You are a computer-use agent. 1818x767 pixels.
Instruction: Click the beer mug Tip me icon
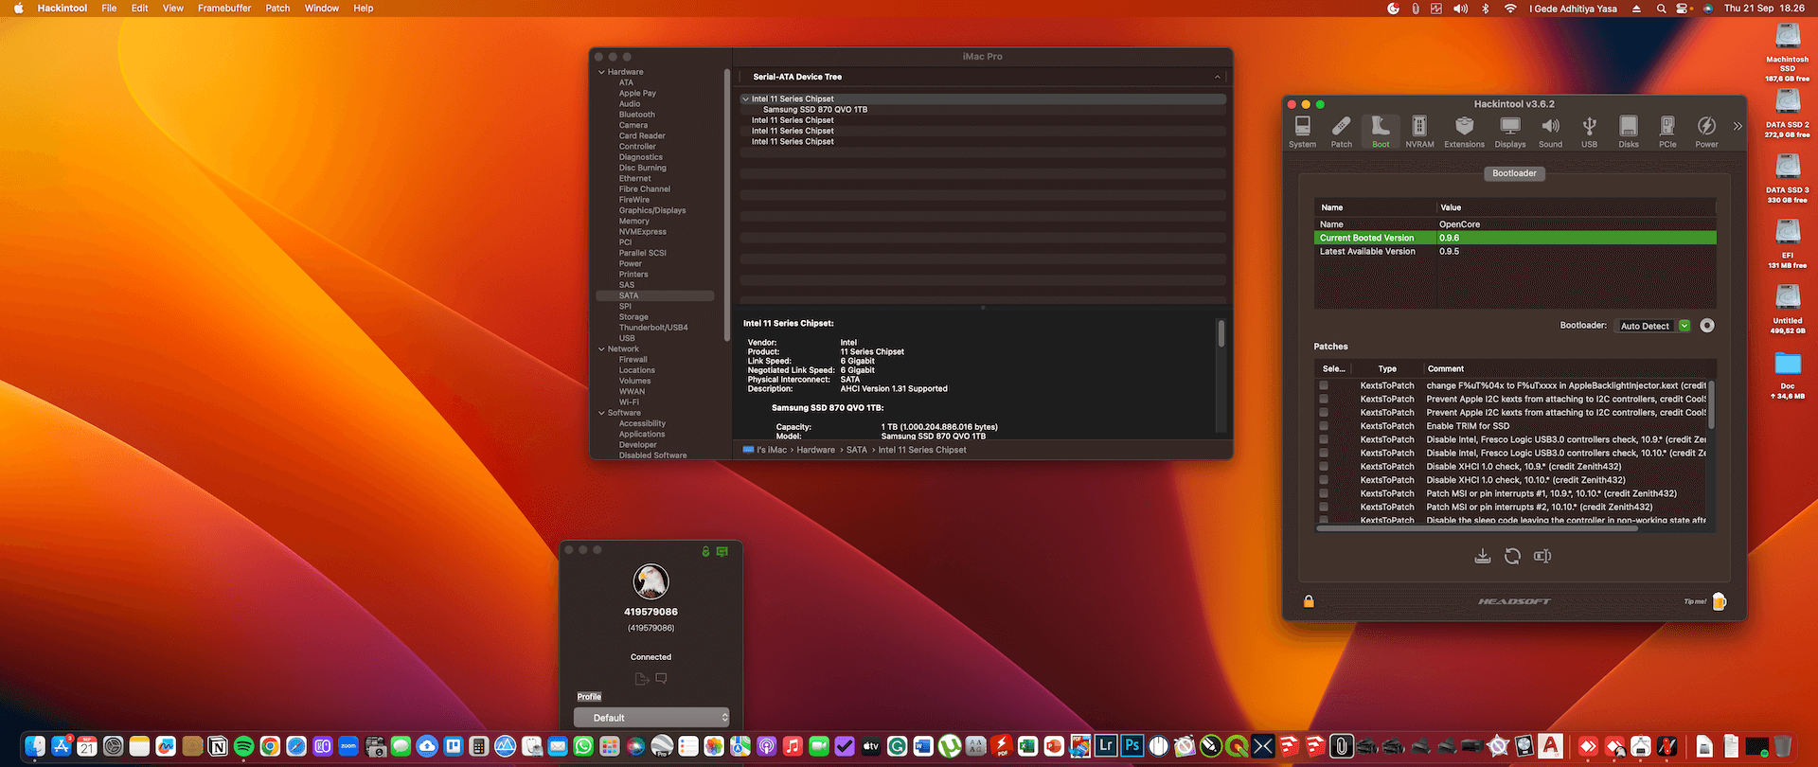1720,601
